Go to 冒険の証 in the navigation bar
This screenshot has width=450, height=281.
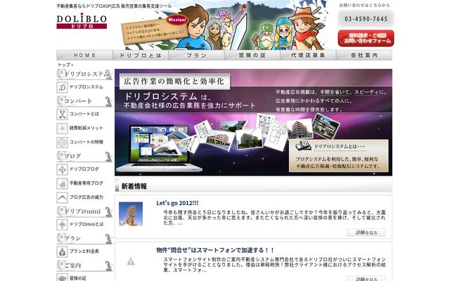pos(252,55)
